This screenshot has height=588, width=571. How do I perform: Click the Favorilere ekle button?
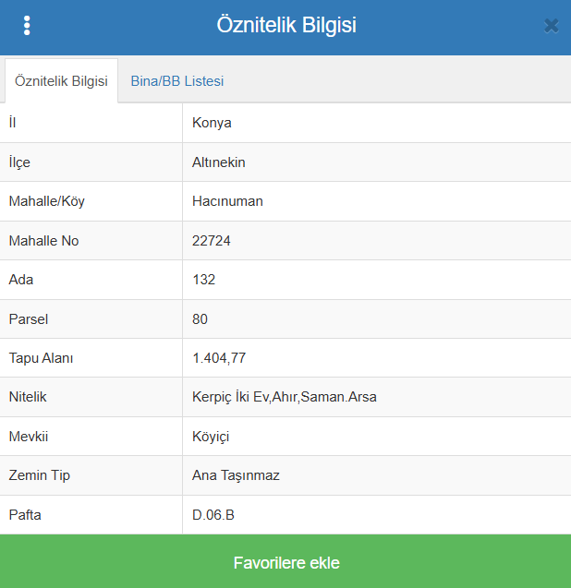point(285,561)
